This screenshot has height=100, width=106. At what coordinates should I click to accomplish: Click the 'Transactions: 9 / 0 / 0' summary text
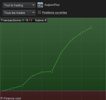click(17, 20)
